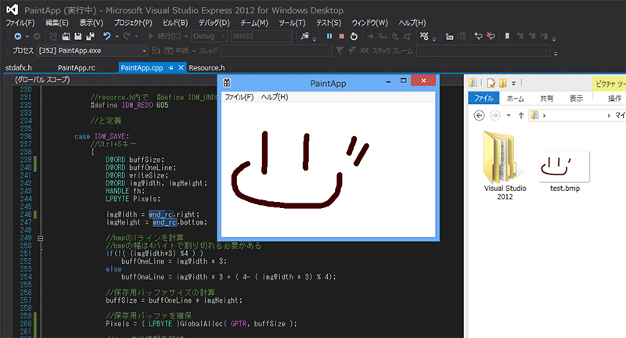
Task: Pause debugging with the Break All icon
Action: [x=329, y=36]
